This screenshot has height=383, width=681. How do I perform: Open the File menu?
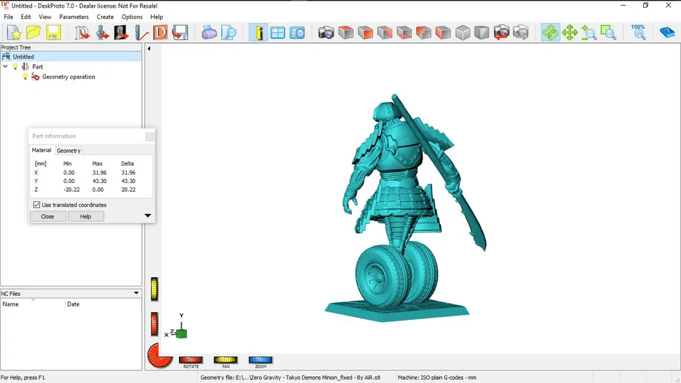tap(8, 17)
